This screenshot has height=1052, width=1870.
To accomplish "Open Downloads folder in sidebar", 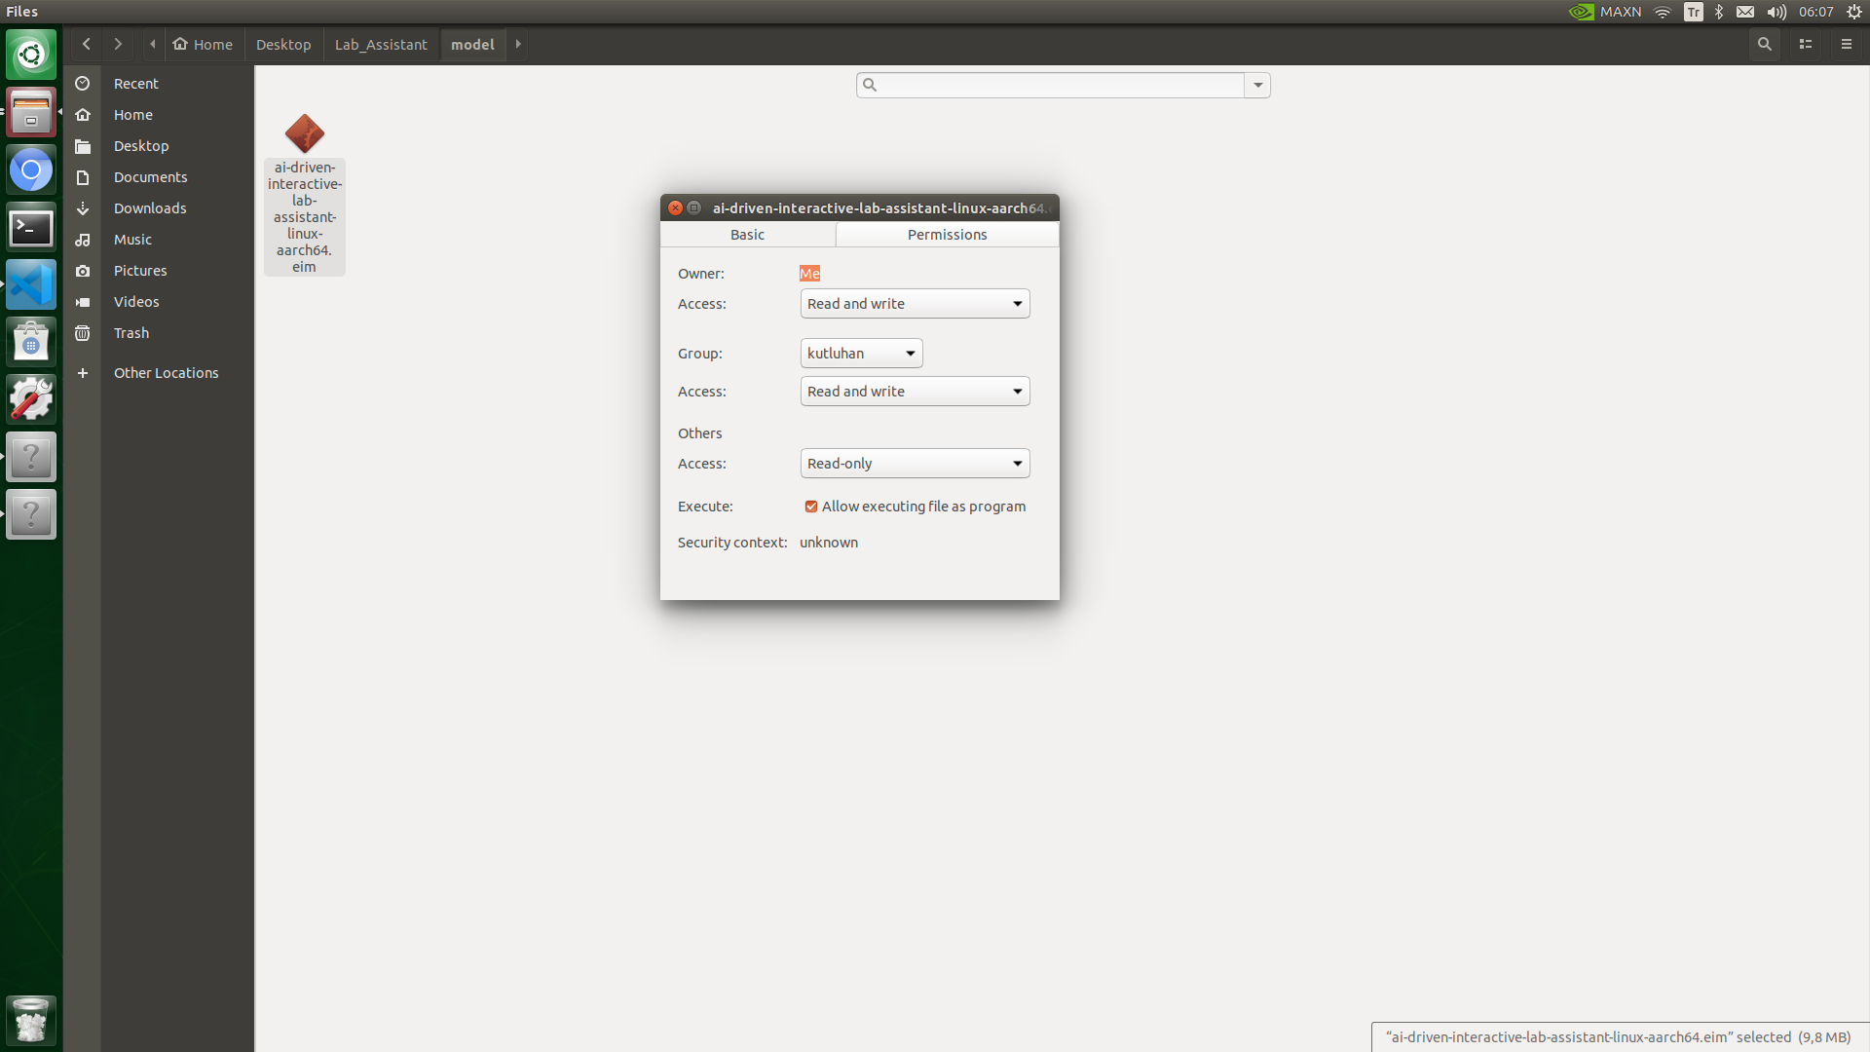I will tap(150, 207).
